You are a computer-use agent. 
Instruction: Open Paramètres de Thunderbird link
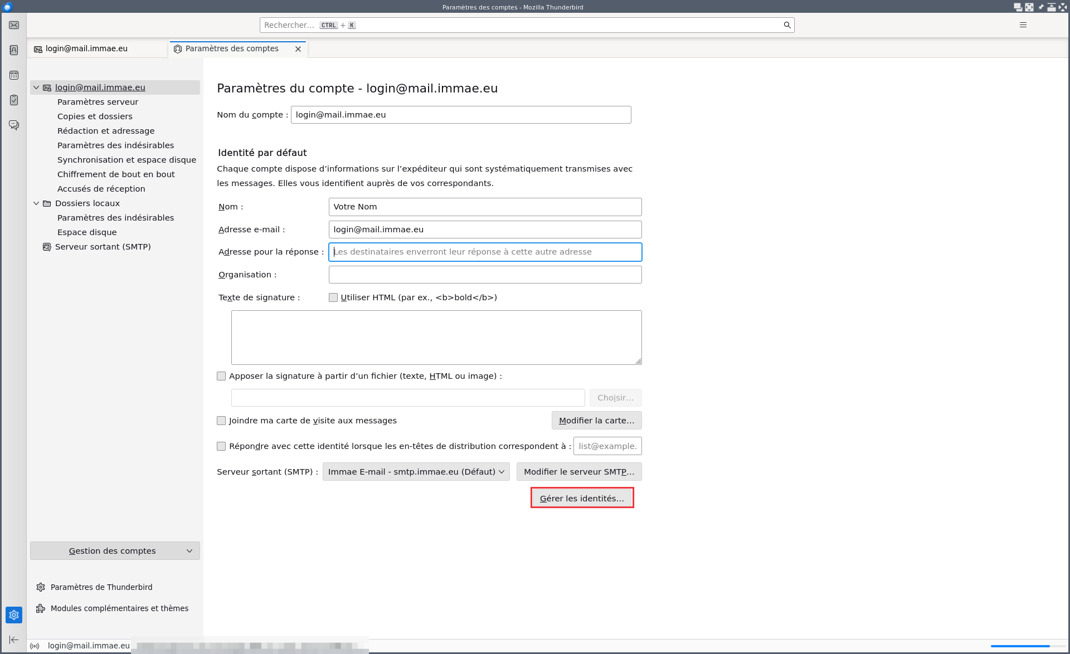101,587
